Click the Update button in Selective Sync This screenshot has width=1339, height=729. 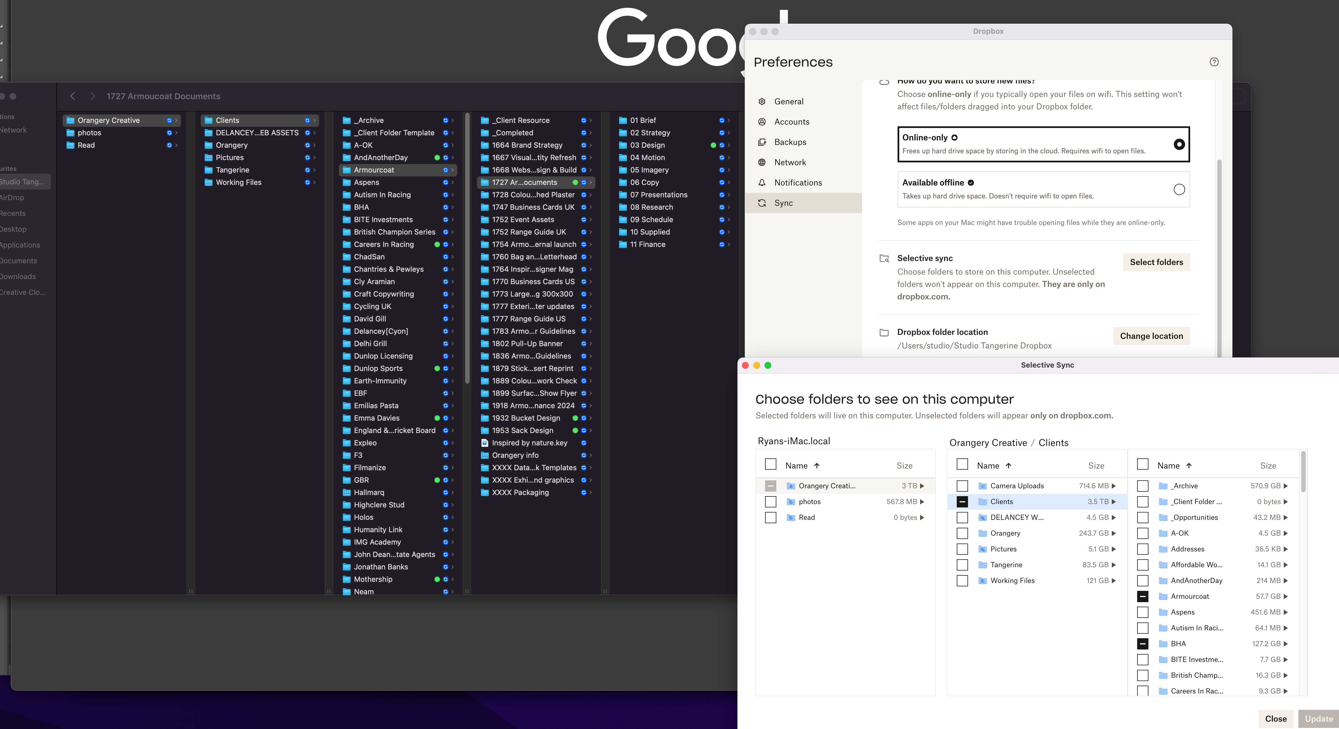(x=1318, y=719)
